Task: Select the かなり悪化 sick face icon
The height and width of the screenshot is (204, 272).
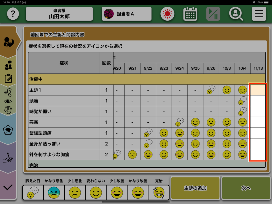Action: [54, 192]
